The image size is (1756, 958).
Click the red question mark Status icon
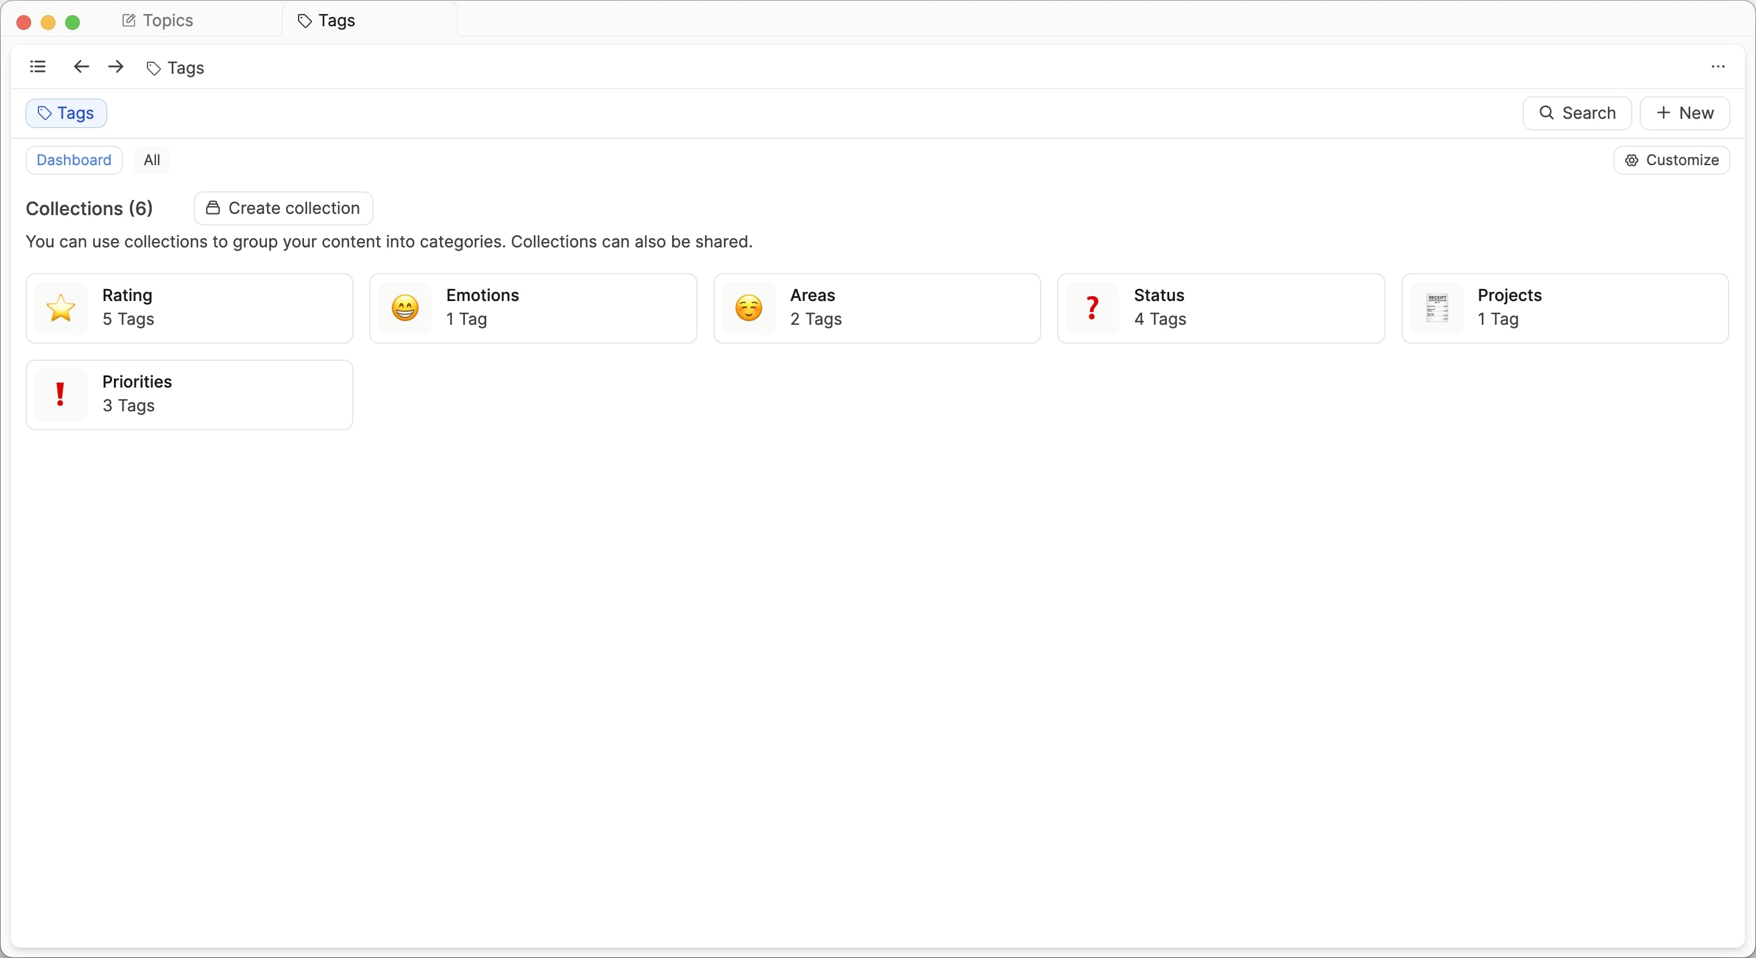coord(1092,308)
